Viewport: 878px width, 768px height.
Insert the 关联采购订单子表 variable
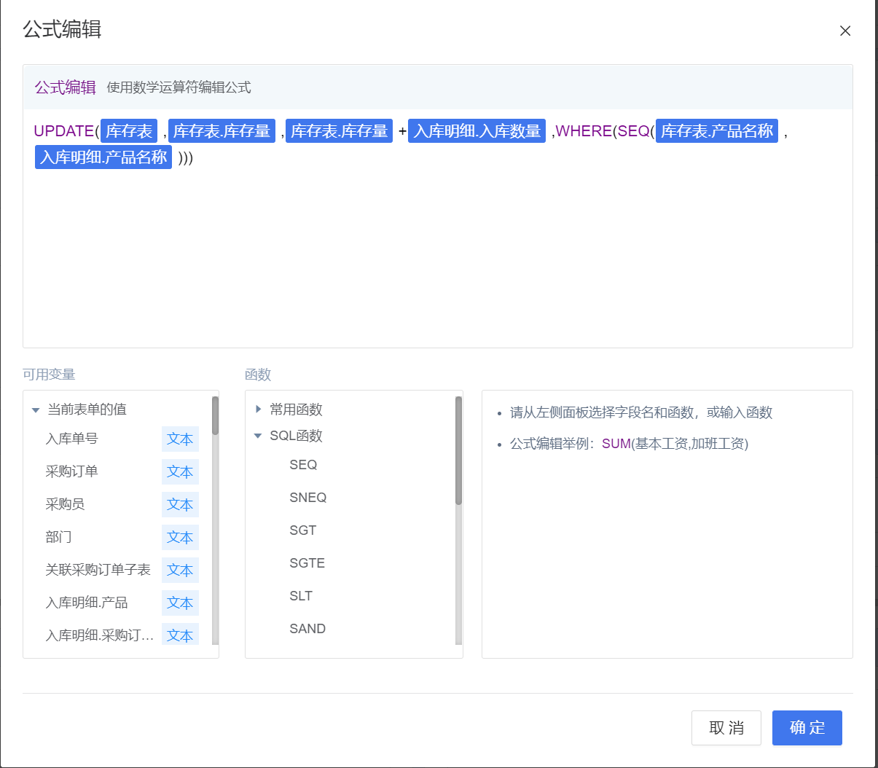click(98, 570)
